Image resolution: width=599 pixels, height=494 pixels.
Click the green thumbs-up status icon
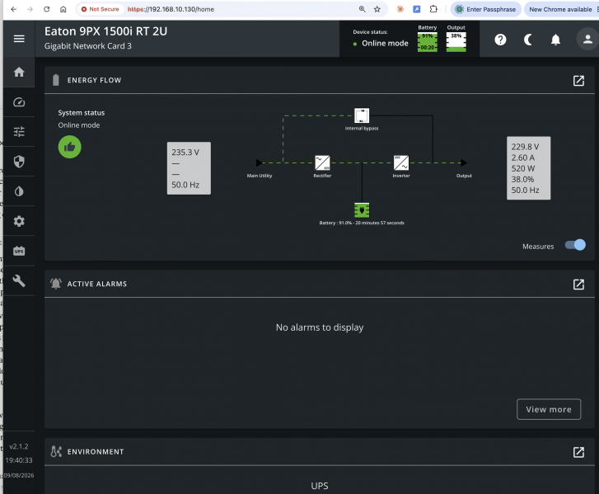69,147
